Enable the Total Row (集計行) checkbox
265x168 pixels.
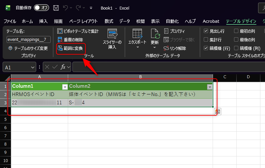[x=206, y=40]
